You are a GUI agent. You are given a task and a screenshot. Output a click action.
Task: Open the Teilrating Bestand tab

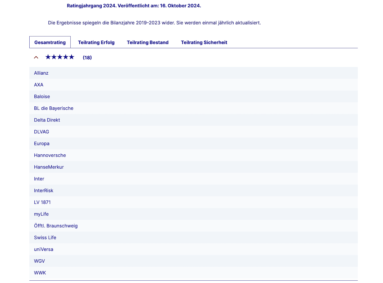point(148,42)
